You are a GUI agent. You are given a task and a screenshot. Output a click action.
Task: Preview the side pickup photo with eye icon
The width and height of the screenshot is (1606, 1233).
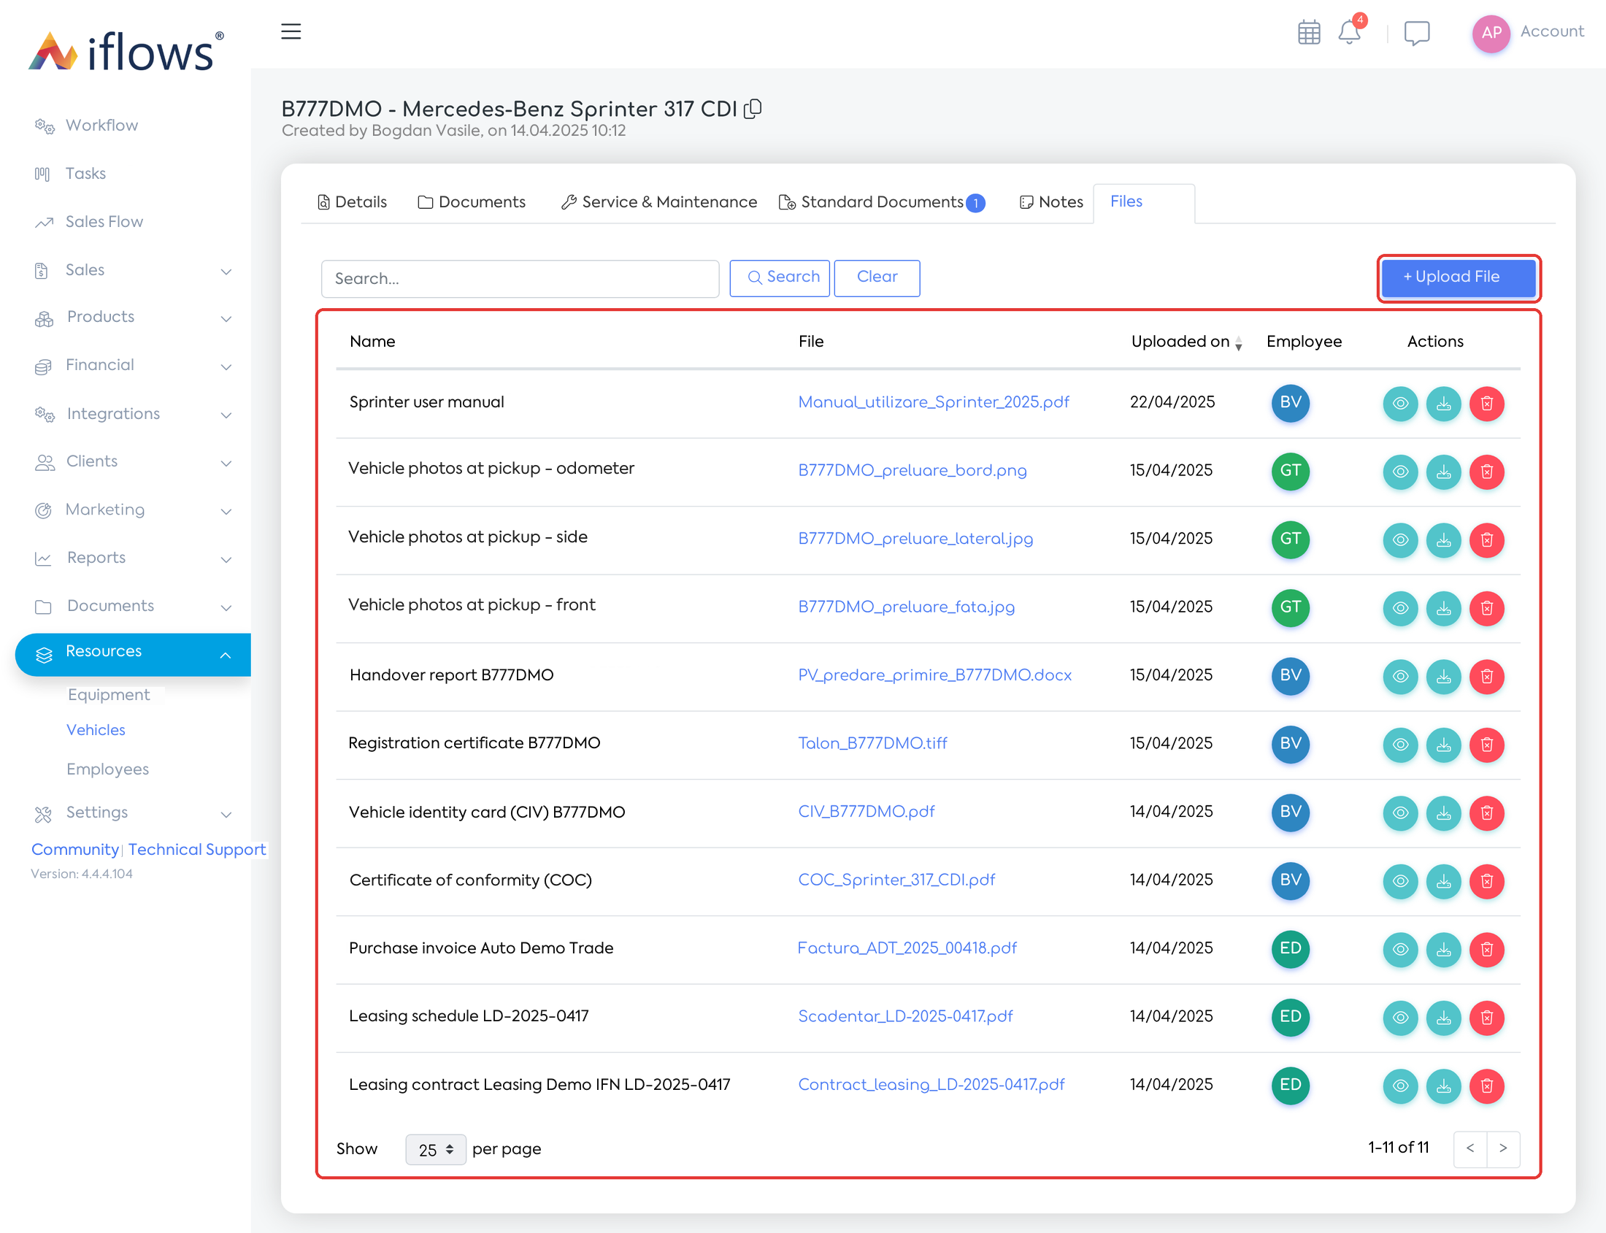click(x=1399, y=540)
